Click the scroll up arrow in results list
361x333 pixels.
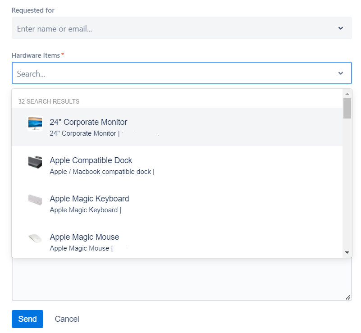coord(347,94)
